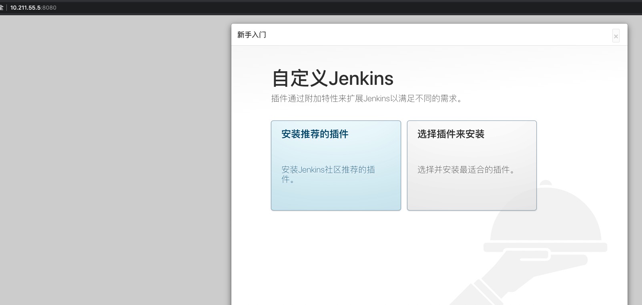Click the blank white area below the blue card
The width and height of the screenshot is (642, 305).
[x=335, y=256]
